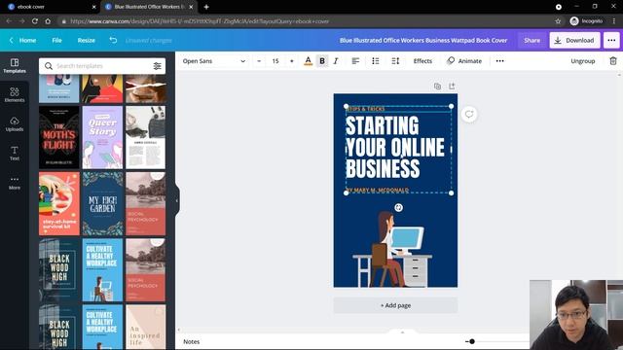This screenshot has width=623, height=350.
Task: Increase font size with plus button
Action: point(292,61)
